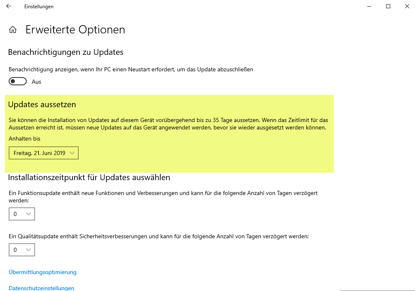The width and height of the screenshot is (415, 291).
Task: Open the Datenschutzeinstellungen link
Action: tap(41, 288)
